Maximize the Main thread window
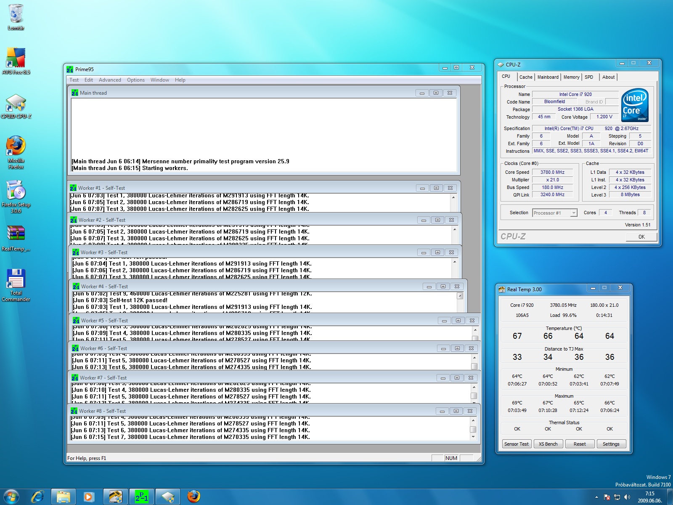The height and width of the screenshot is (505, 673). (x=436, y=93)
